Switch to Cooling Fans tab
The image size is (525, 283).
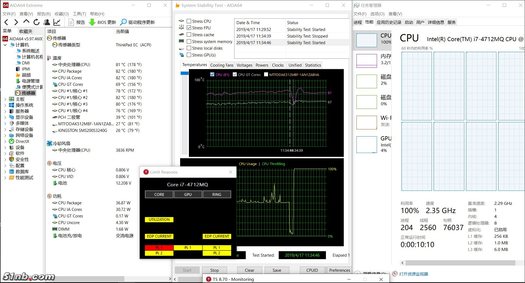pos(222,65)
